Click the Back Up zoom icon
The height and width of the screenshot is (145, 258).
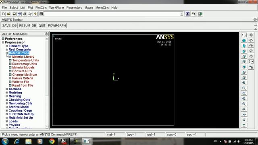point(244,93)
